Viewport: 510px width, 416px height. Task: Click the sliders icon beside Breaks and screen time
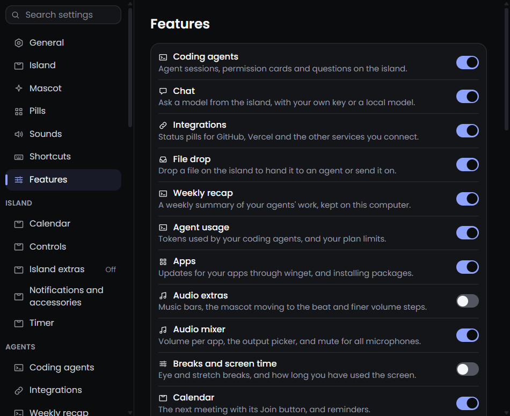[x=163, y=363]
